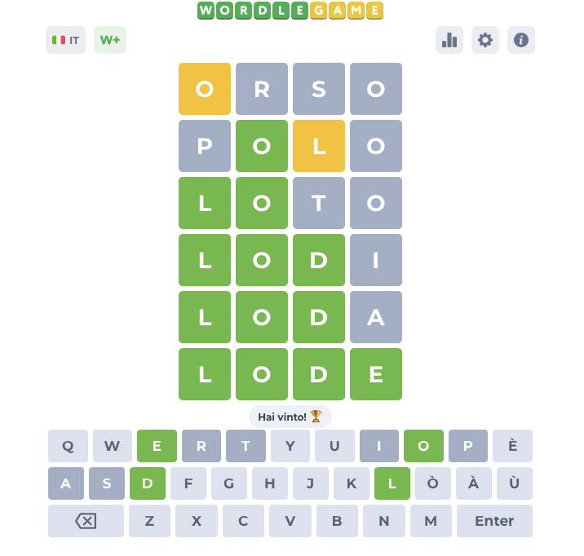This screenshot has width=584, height=556.
Task: Click the W+ premium button
Action: 110,40
